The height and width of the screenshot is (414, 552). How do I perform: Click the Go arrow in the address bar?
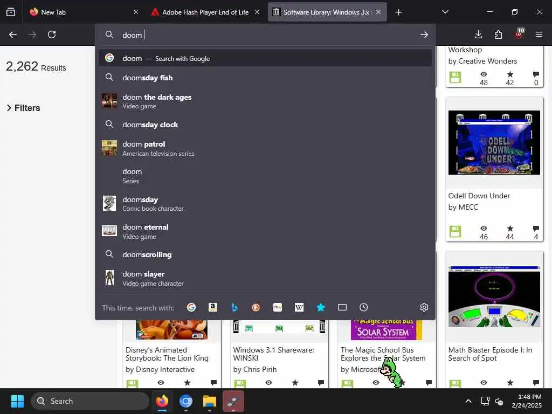click(424, 34)
